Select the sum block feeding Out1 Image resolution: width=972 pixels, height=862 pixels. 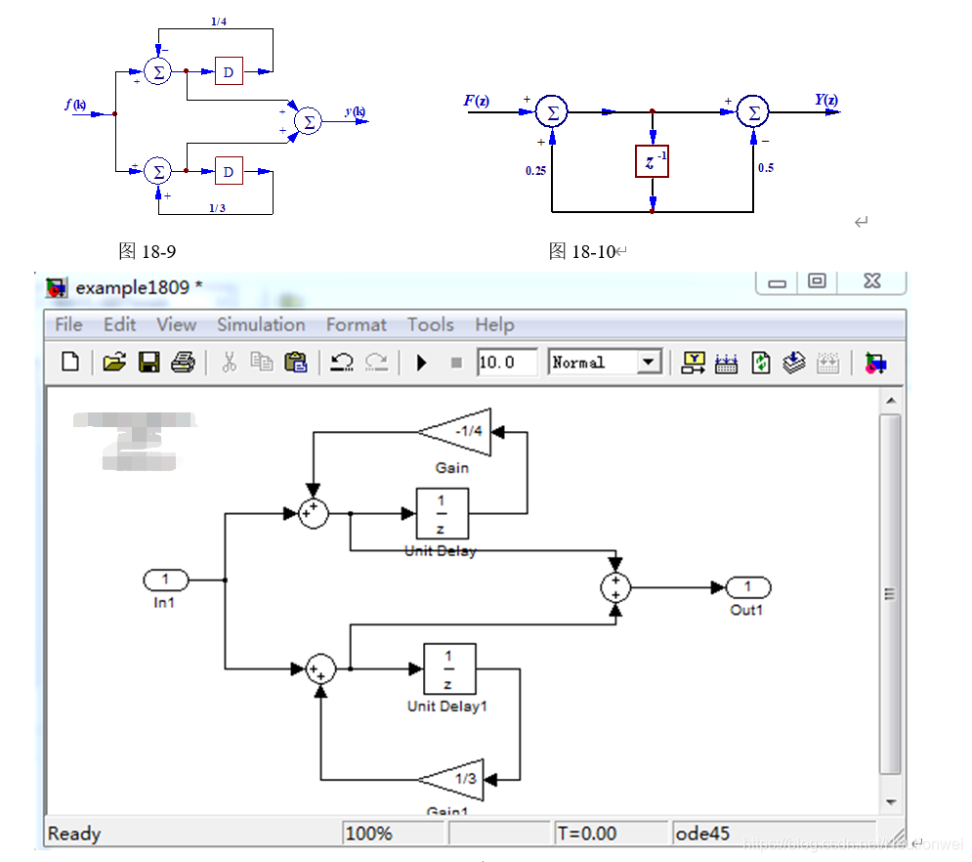click(615, 587)
